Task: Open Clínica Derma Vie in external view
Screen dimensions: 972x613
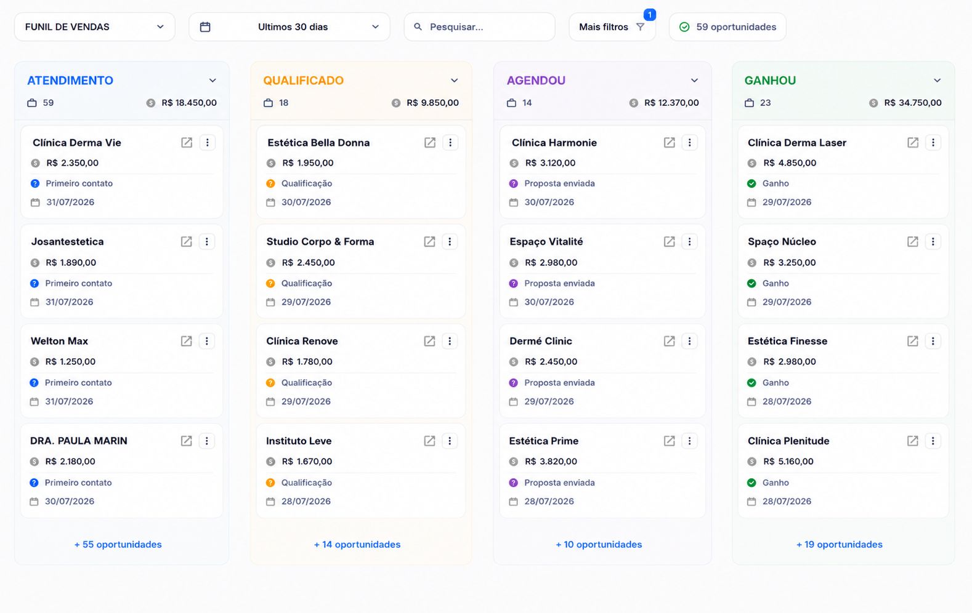Action: click(x=187, y=143)
